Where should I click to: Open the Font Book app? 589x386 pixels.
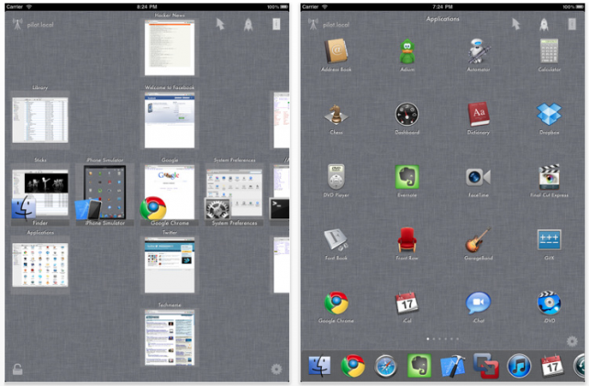[336, 239]
